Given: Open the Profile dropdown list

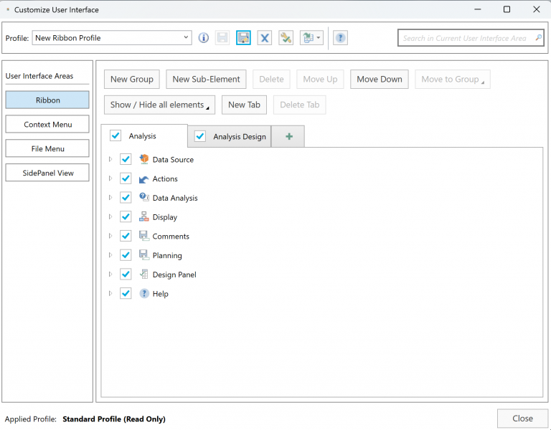Looking at the screenshot, I should 186,37.
